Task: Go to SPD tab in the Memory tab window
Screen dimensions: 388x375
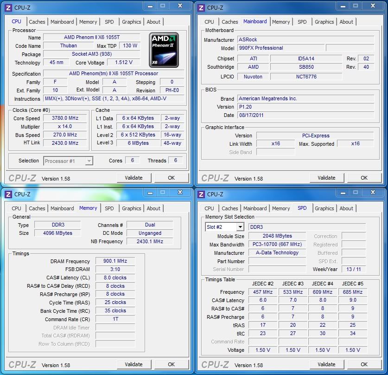Action: 109,208
